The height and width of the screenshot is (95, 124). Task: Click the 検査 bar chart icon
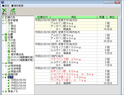tap(6, 63)
